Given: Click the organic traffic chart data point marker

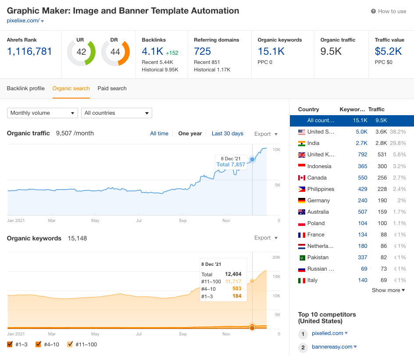Looking at the screenshot, I should coord(252,159).
